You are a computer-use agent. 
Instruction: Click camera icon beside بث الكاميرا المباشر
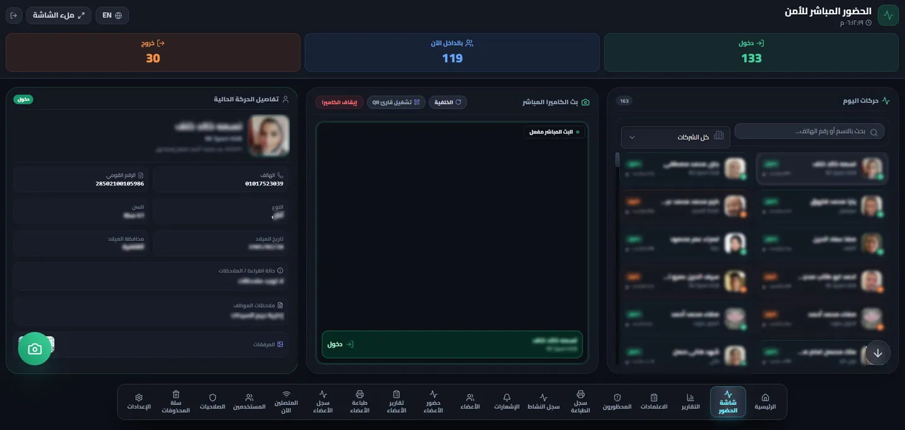[x=585, y=102]
